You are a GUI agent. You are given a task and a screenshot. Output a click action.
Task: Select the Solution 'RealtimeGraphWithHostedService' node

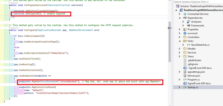tap(201, 6)
